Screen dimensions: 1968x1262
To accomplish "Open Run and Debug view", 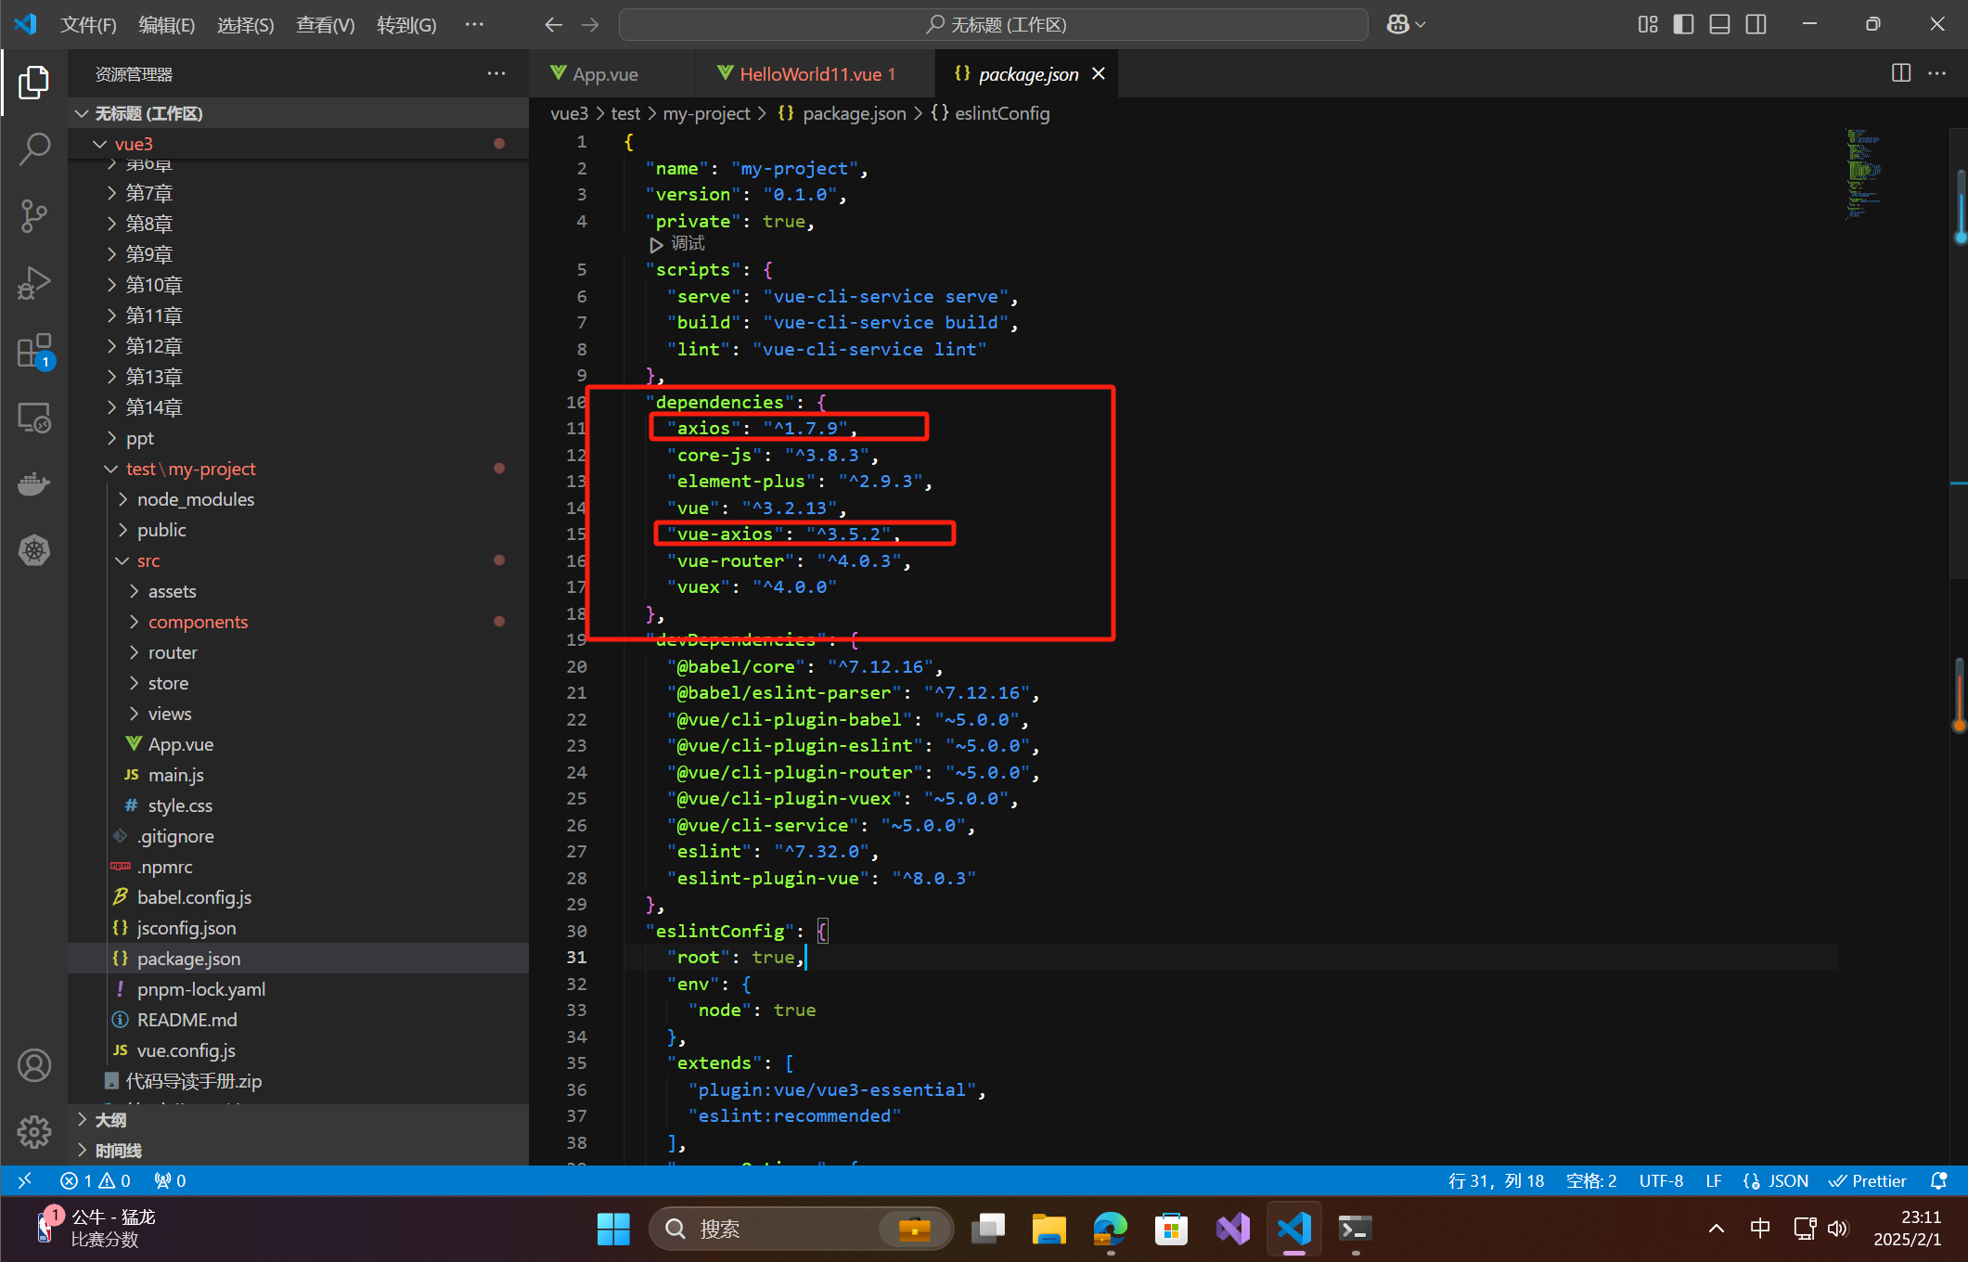I will pos(34,283).
